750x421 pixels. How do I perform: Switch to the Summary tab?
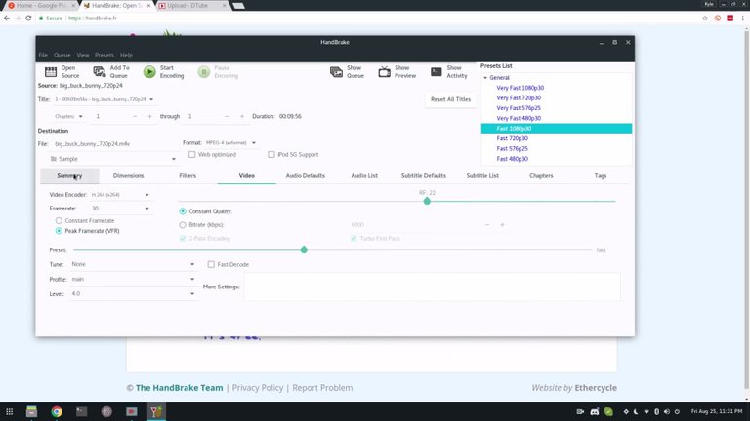(69, 175)
